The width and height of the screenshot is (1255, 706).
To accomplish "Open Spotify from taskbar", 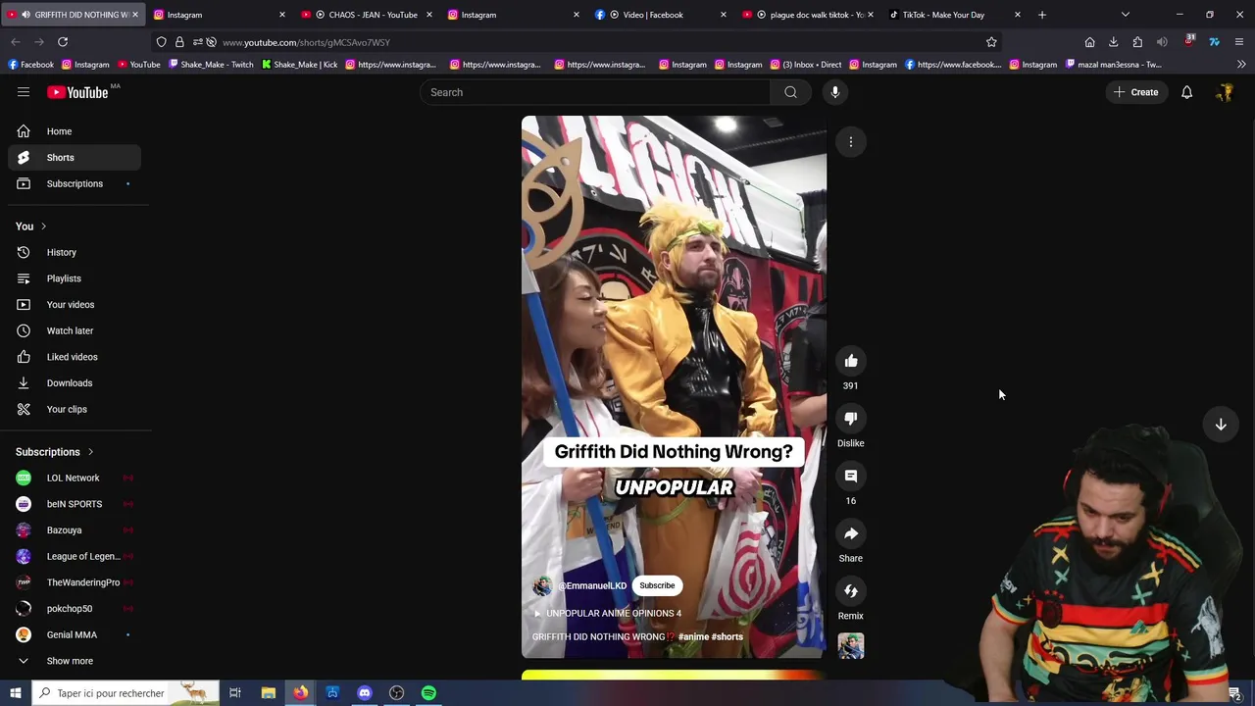I will tap(428, 693).
